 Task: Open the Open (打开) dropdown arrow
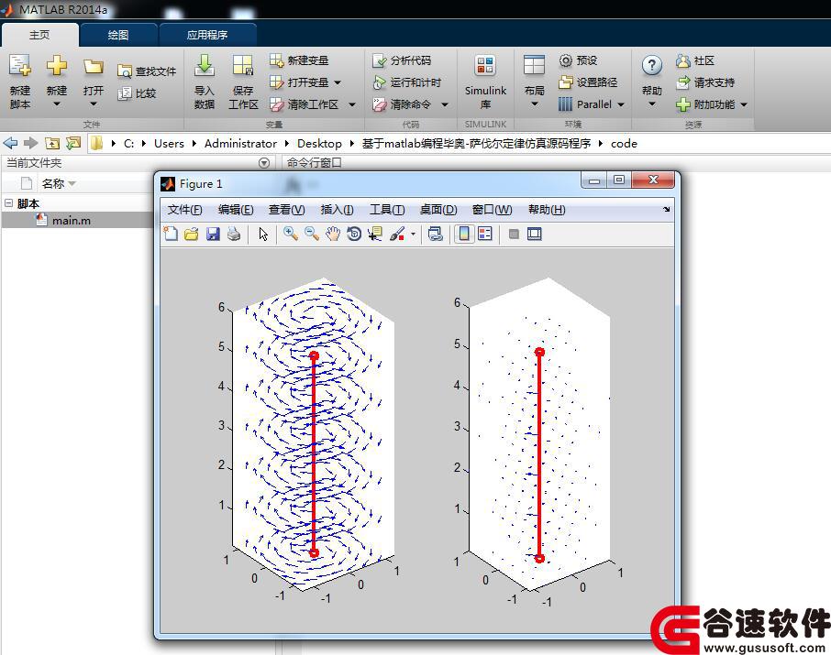(x=94, y=104)
